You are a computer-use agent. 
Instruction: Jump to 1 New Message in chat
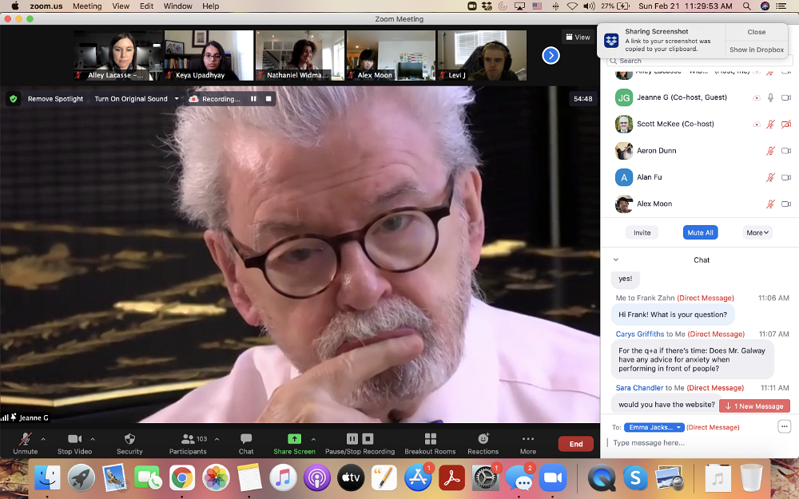pyautogui.click(x=754, y=406)
